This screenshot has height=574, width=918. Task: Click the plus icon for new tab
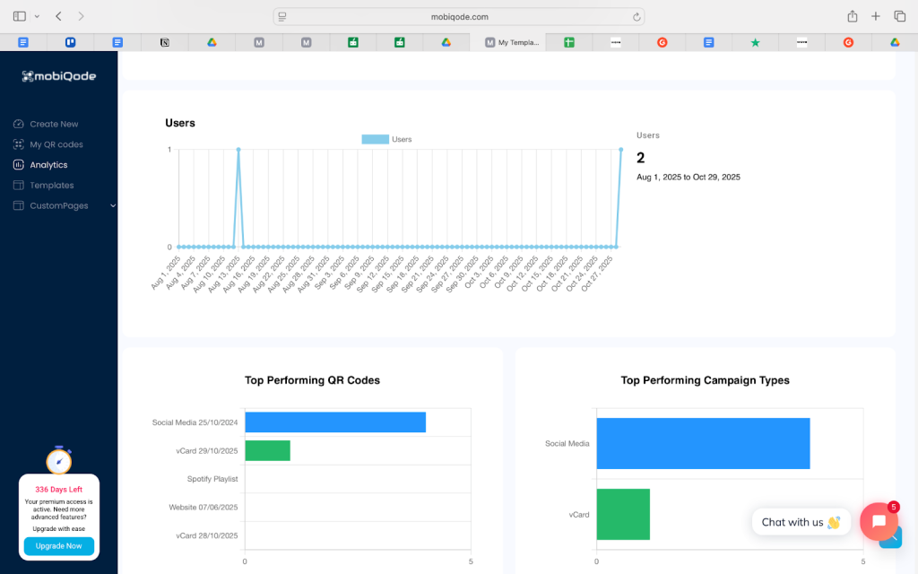point(876,16)
